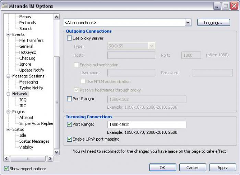The width and height of the screenshot is (240, 175).
Task: Minimize the Miranda IM Options window
Action: point(217,6)
